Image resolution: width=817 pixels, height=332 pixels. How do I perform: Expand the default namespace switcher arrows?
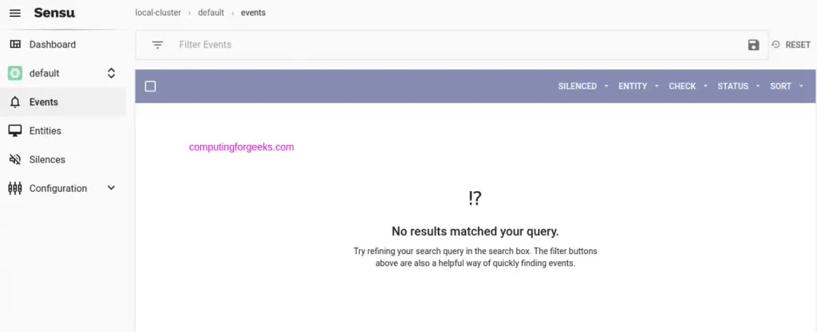(111, 73)
